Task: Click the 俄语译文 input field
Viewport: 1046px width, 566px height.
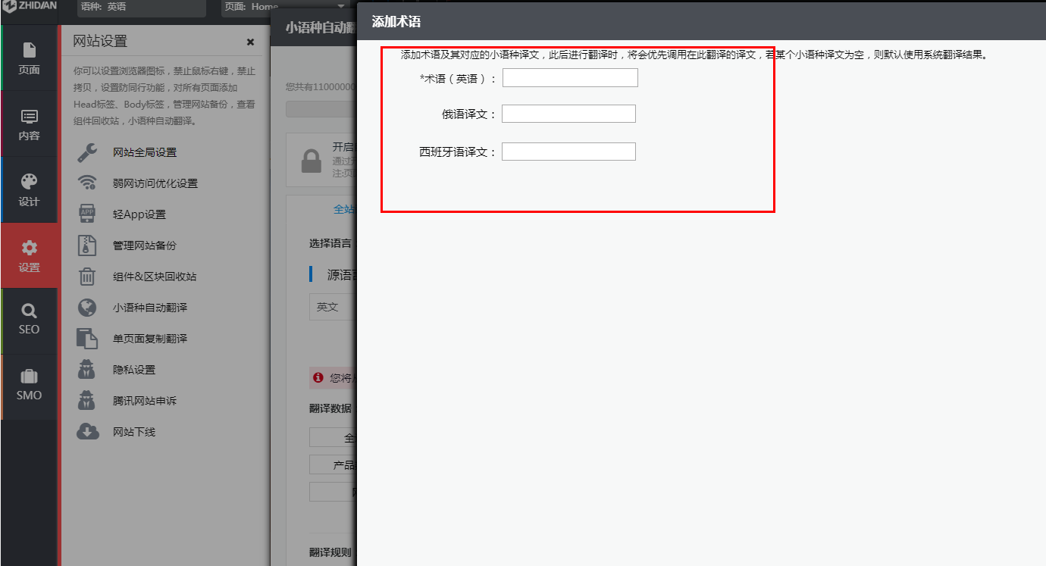Action: (569, 114)
